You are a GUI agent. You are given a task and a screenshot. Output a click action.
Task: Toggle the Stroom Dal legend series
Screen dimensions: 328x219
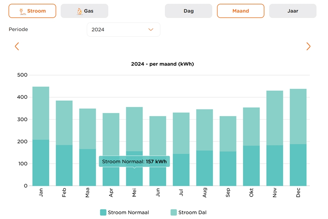(x=192, y=212)
